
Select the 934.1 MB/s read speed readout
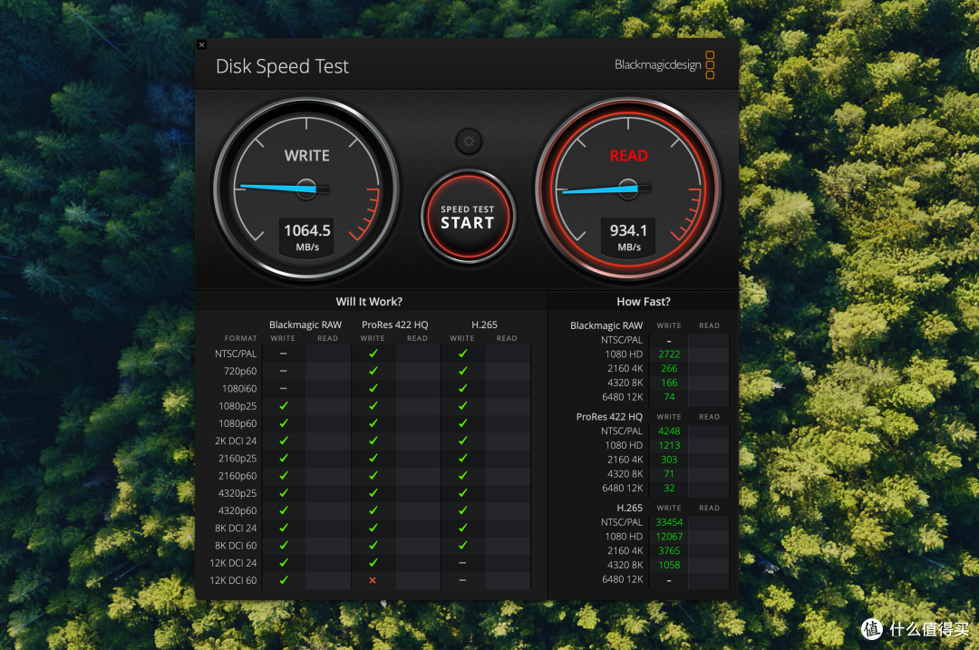pos(629,238)
